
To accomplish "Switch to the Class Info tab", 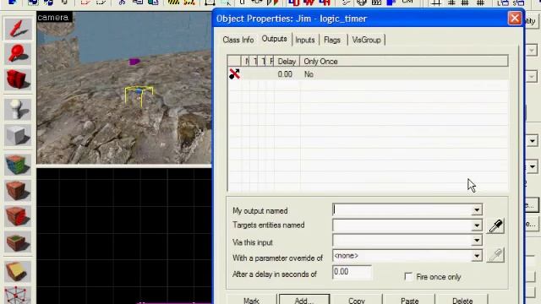I will pyautogui.click(x=238, y=40).
